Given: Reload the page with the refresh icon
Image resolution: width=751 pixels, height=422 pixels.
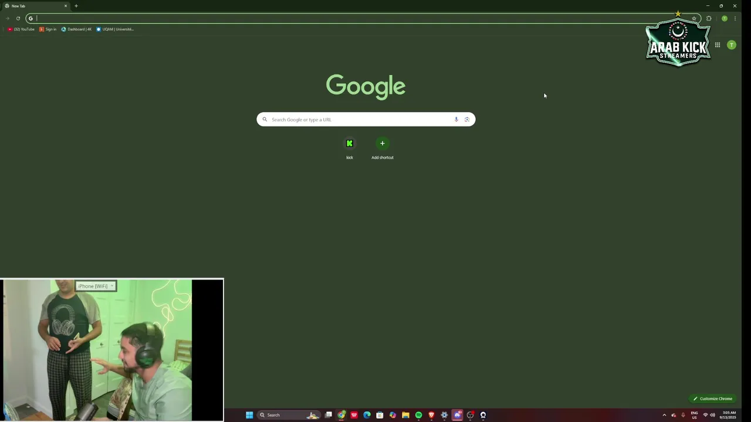Looking at the screenshot, I should [x=18, y=18].
